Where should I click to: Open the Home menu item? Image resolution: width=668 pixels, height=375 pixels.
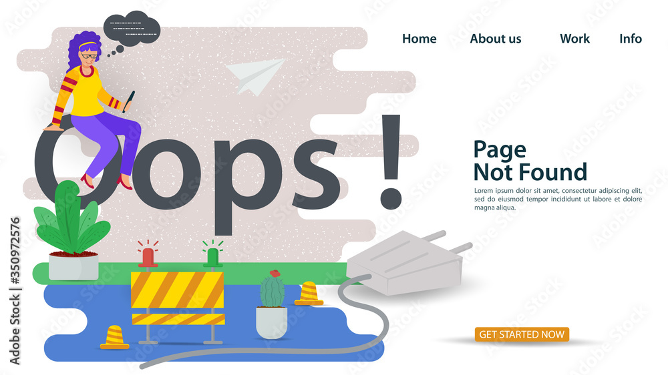[420, 39]
